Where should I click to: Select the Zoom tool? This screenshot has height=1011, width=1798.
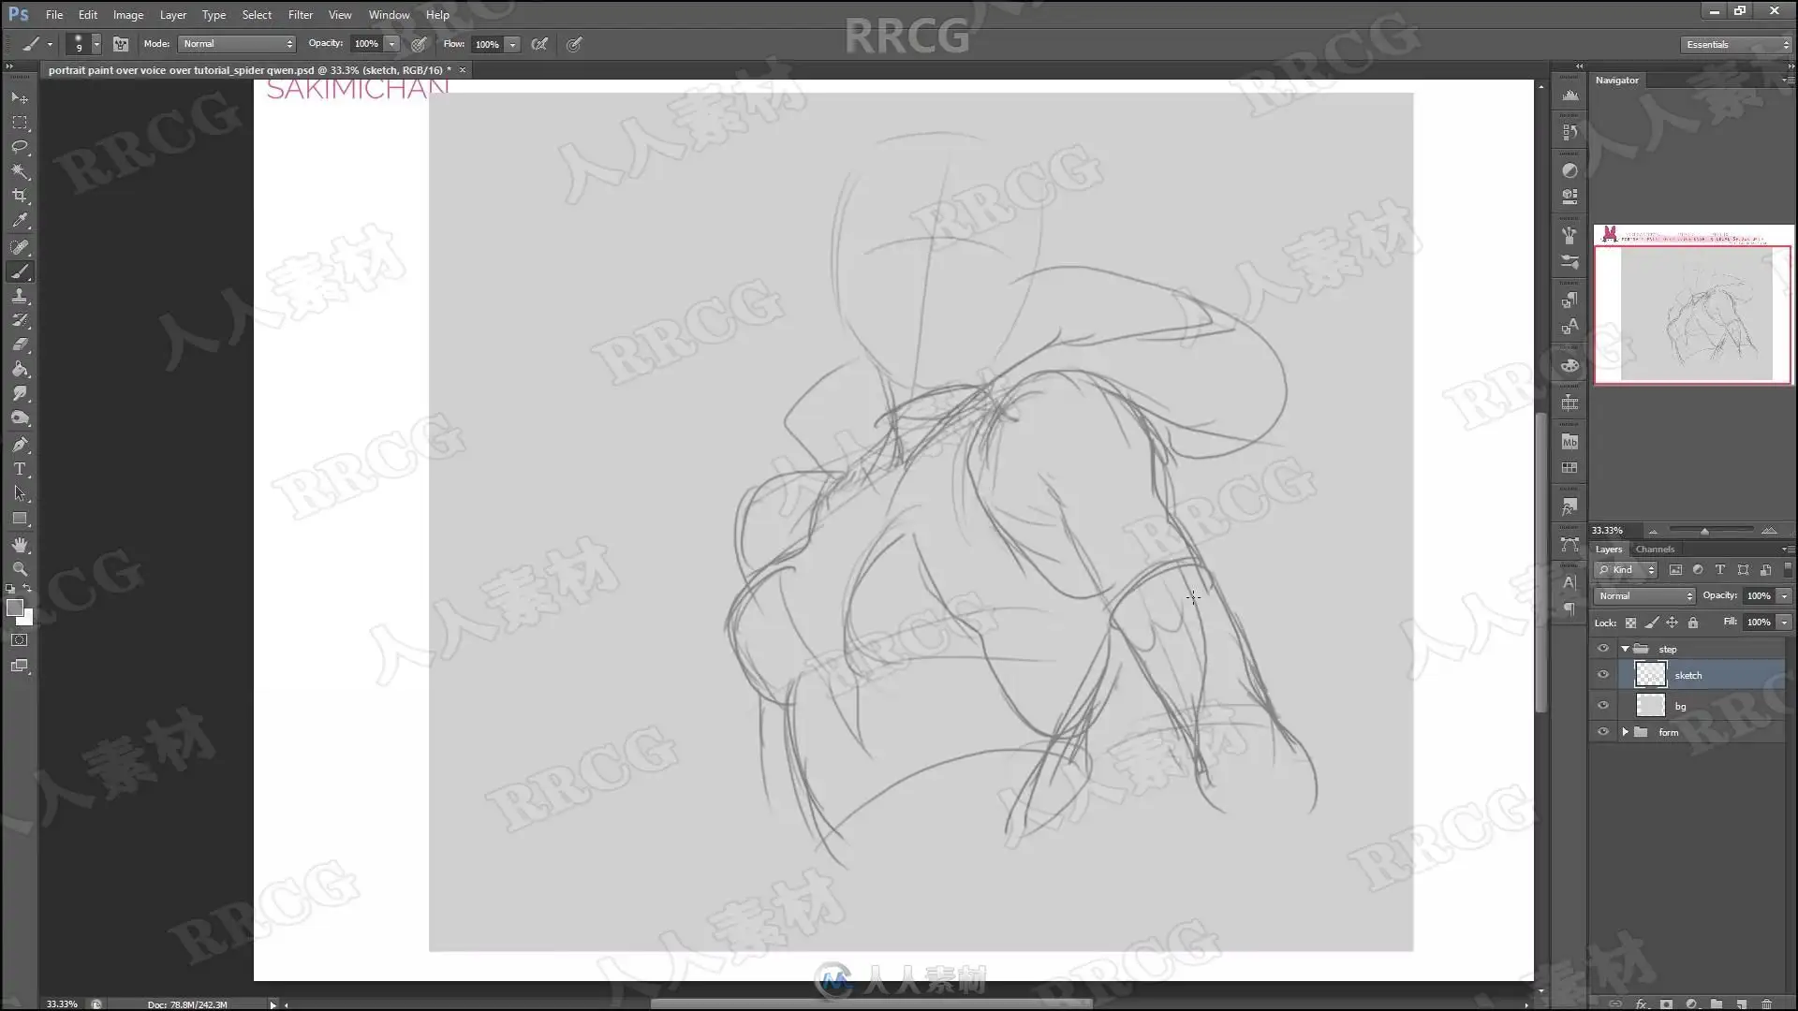tap(20, 569)
